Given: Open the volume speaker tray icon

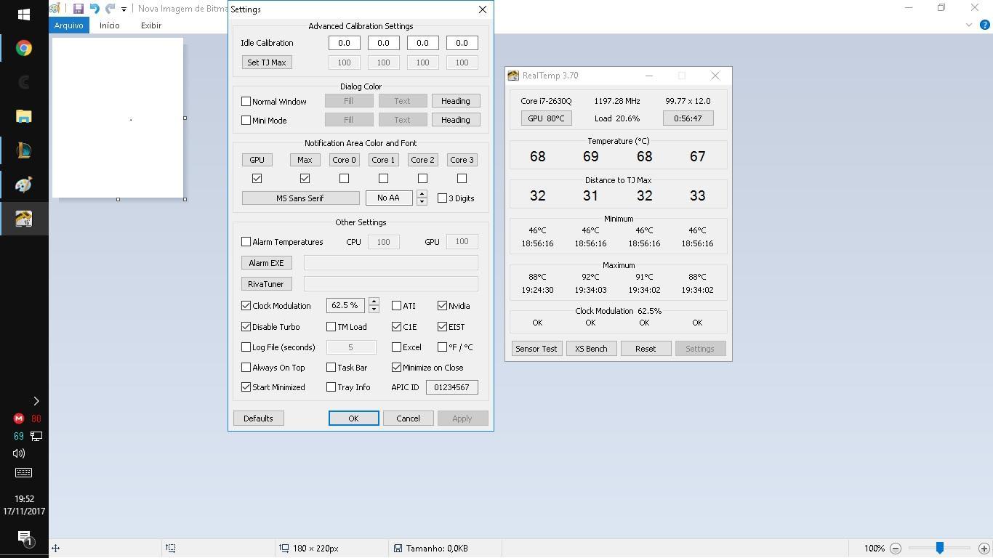Looking at the screenshot, I should coord(18,453).
